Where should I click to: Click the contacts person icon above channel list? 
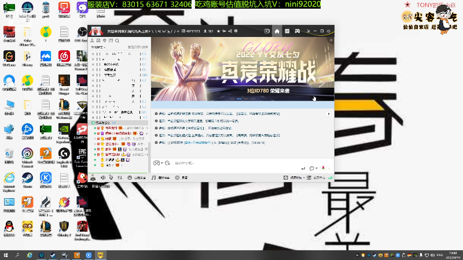coord(92,40)
